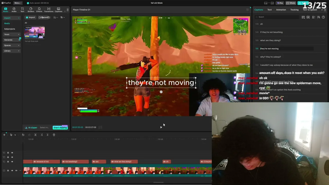Click the player panel menu icon
Screen dimensions: 329x185
click(x=248, y=10)
